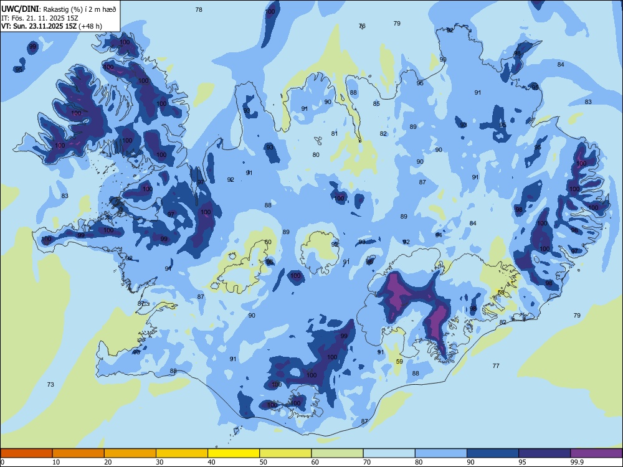Screen dimensions: 623x467
Task: Pick the 60–70 light green legend swatch
Action: (x=337, y=453)
